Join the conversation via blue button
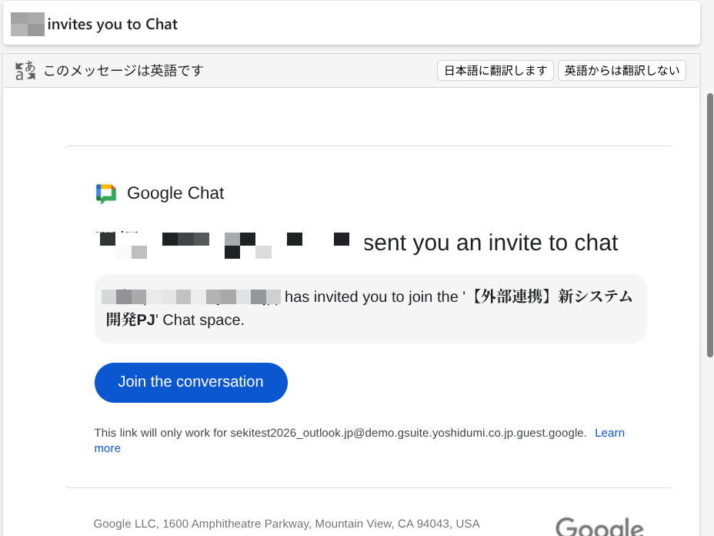This screenshot has width=714, height=536. (x=191, y=383)
